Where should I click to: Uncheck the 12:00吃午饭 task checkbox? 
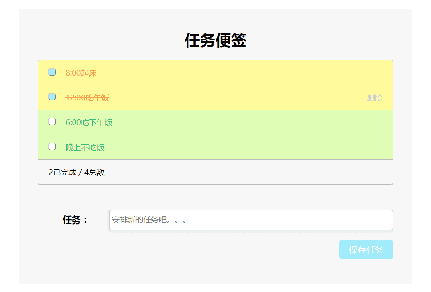click(52, 97)
